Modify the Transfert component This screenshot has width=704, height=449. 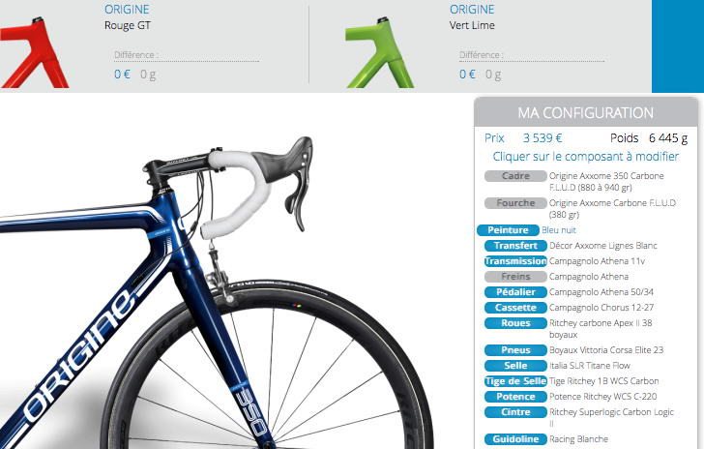point(515,246)
